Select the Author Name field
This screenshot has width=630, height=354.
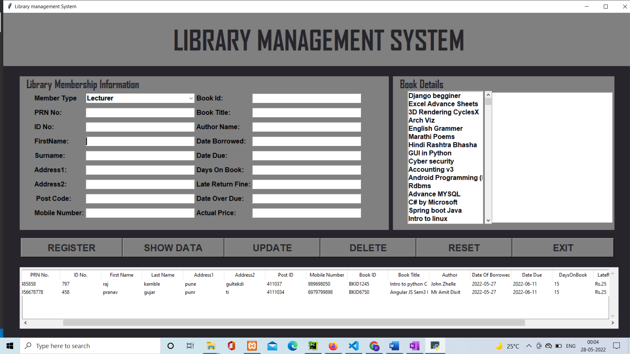coord(306,127)
